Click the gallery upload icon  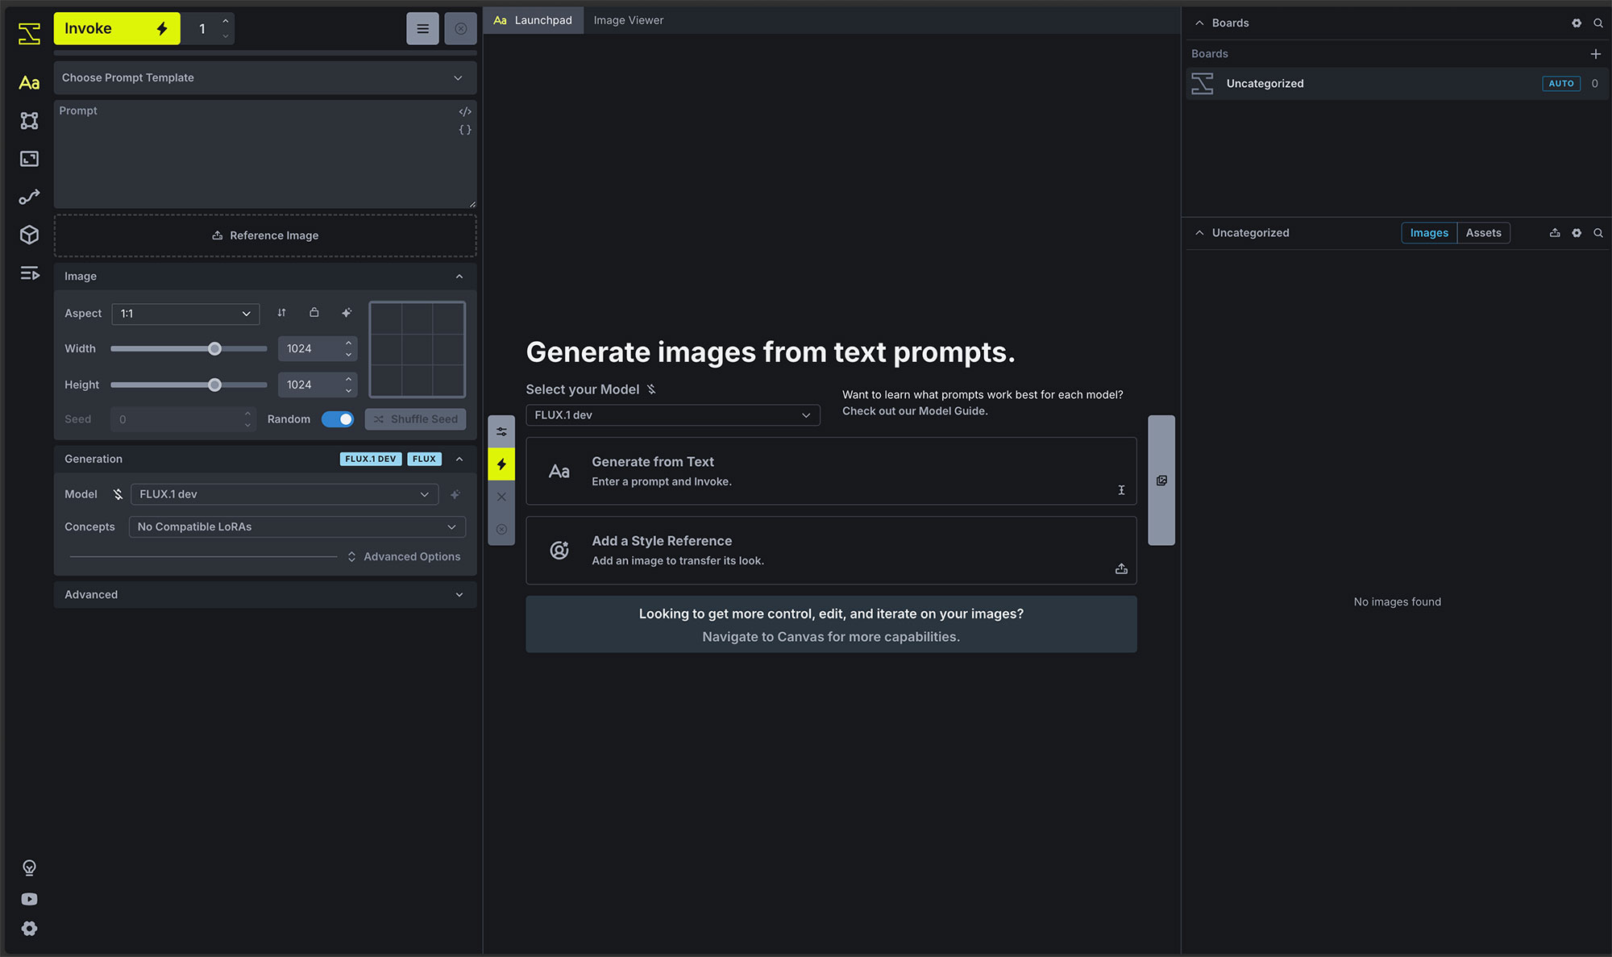coord(1555,233)
